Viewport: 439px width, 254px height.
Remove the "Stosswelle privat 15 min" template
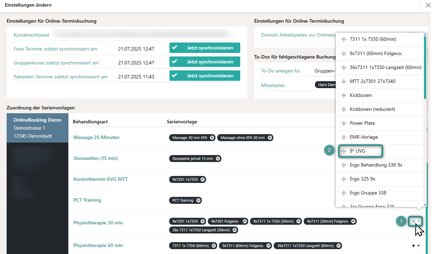tap(218, 158)
